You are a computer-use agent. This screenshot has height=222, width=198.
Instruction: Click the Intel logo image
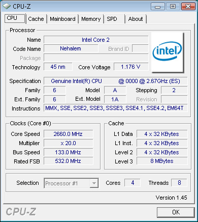coord(168,52)
